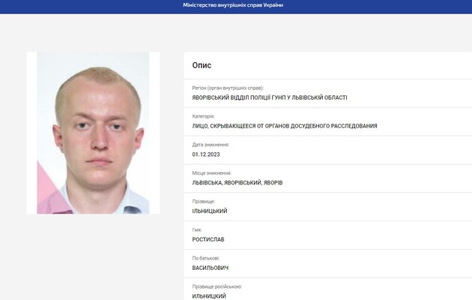Click the Дата зникнення label

click(211, 145)
